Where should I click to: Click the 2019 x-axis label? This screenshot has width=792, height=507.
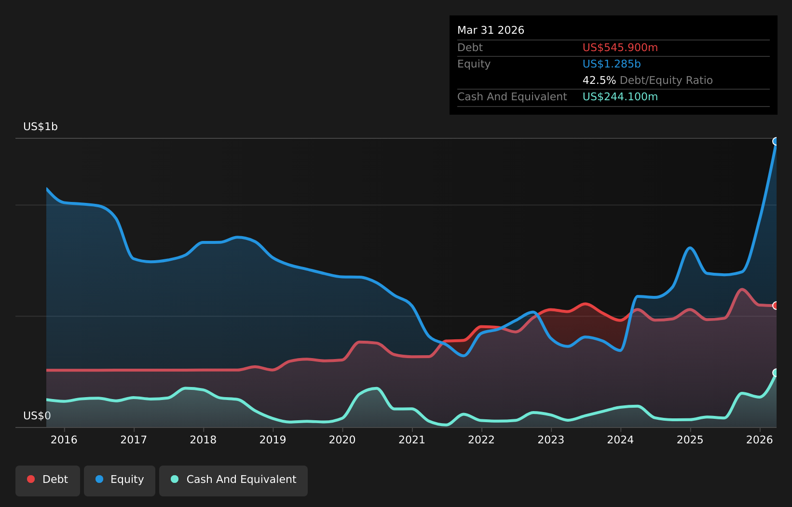click(273, 440)
